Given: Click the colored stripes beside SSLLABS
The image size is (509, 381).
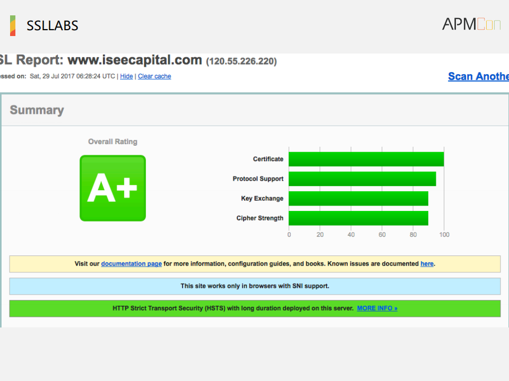Looking at the screenshot, I should point(12,25).
